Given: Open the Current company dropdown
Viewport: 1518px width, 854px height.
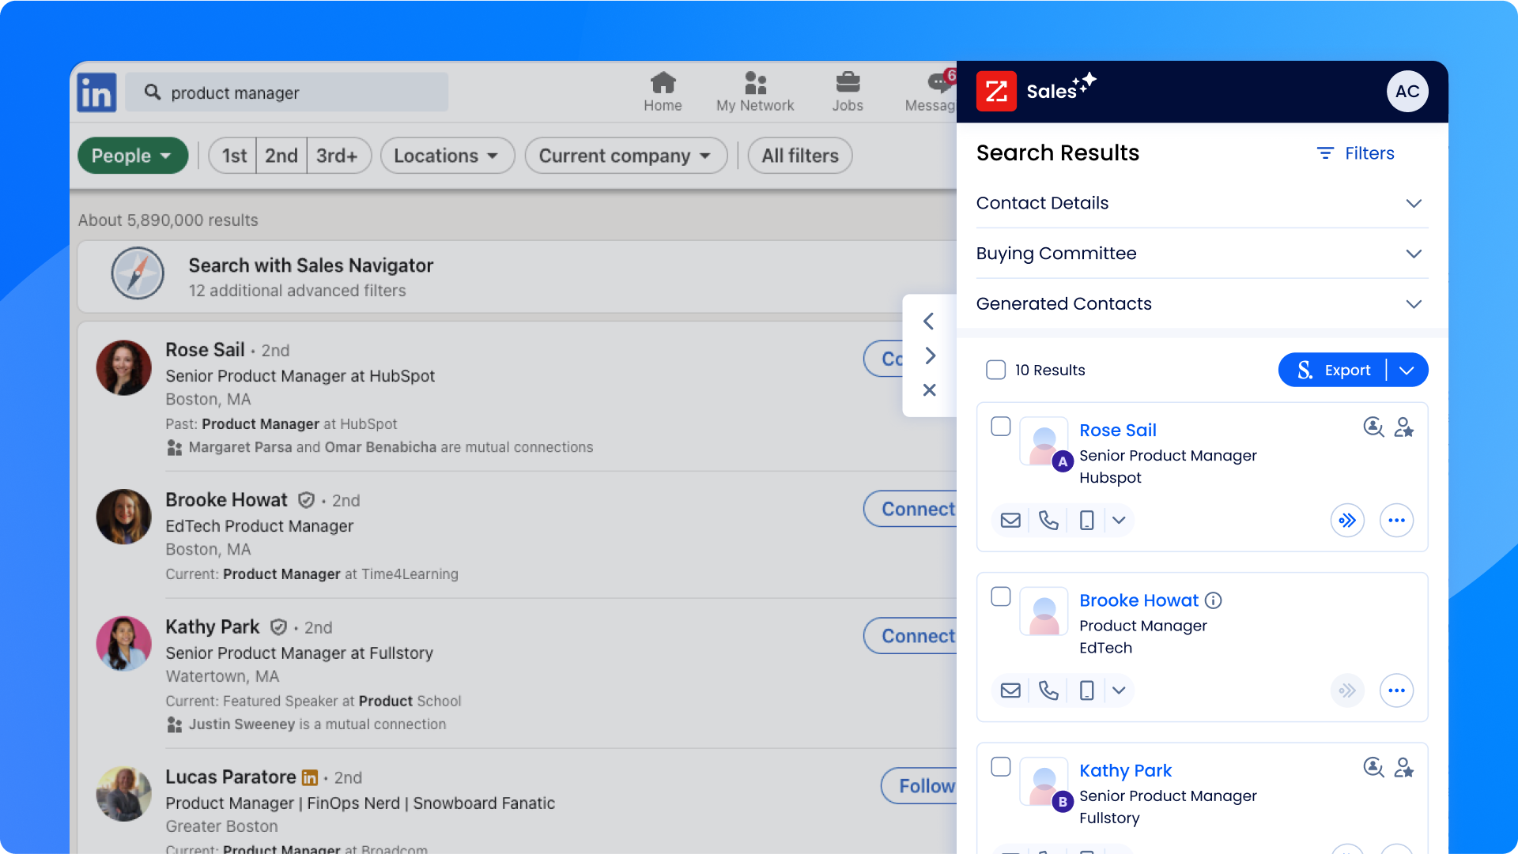Looking at the screenshot, I should pos(626,156).
